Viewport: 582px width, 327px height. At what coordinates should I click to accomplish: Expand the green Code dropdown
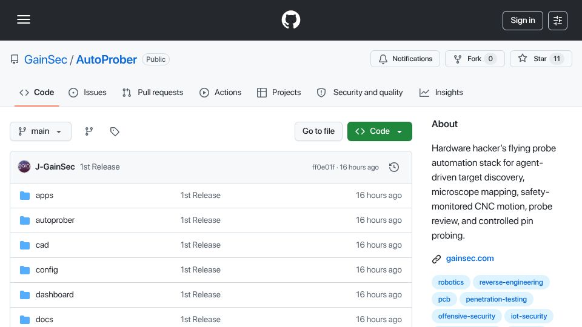click(x=380, y=131)
